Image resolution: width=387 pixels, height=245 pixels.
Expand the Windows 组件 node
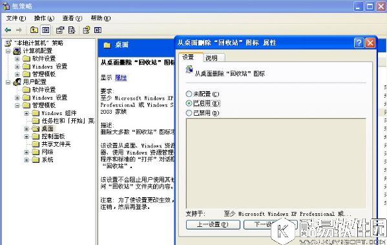[x=26, y=113]
